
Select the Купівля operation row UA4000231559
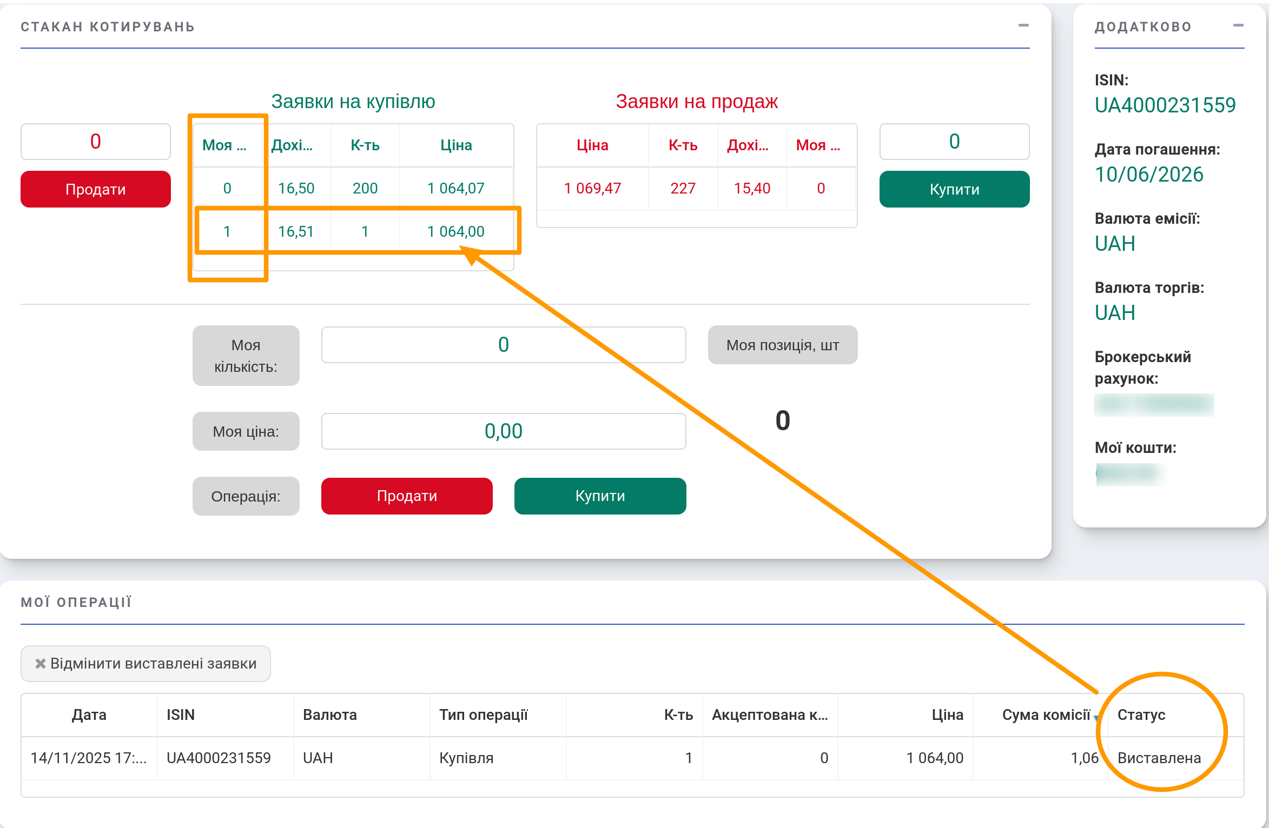pyautogui.click(x=466, y=758)
